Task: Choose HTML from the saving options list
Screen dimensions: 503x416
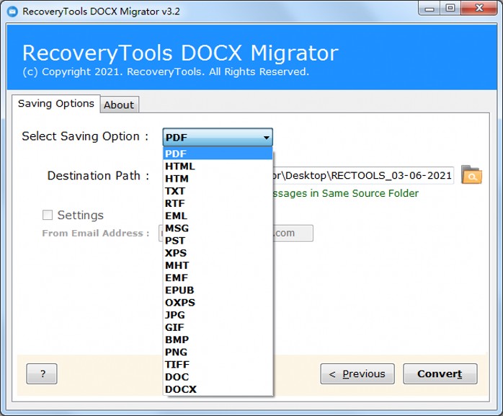Action: [x=218, y=167]
